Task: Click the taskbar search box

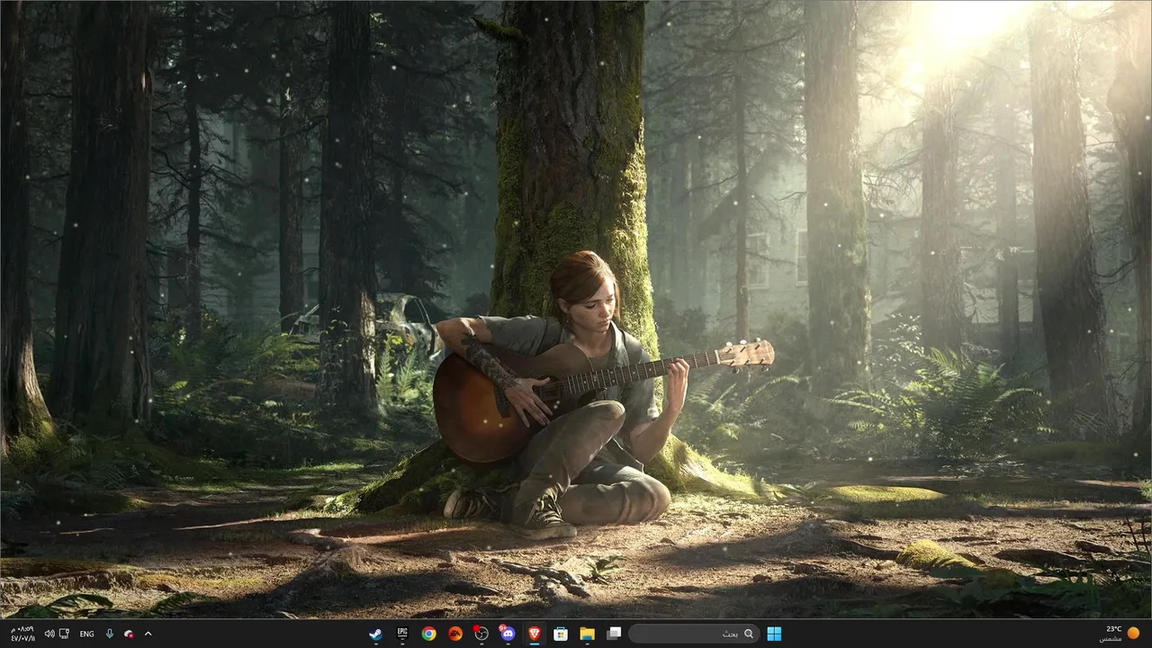Action: click(693, 634)
